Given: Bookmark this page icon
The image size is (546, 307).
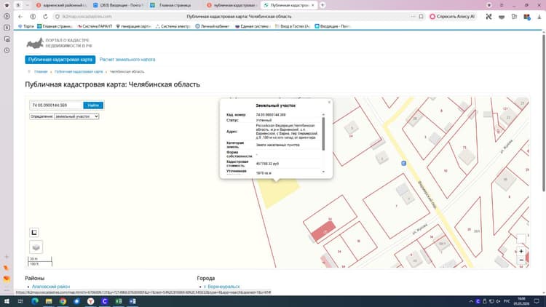Looking at the screenshot, I should tap(421, 16).
